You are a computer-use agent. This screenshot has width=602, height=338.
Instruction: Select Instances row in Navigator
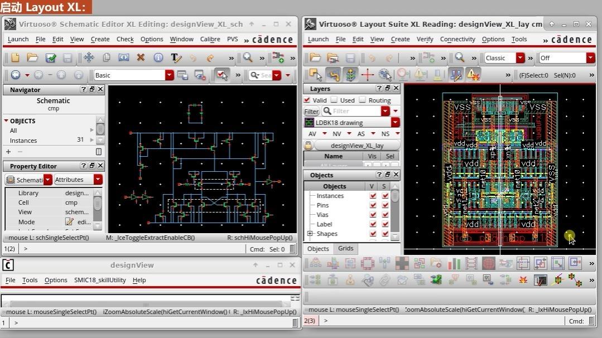49,141
